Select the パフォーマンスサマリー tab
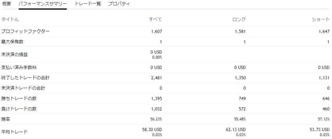 pyautogui.click(x=42, y=4)
